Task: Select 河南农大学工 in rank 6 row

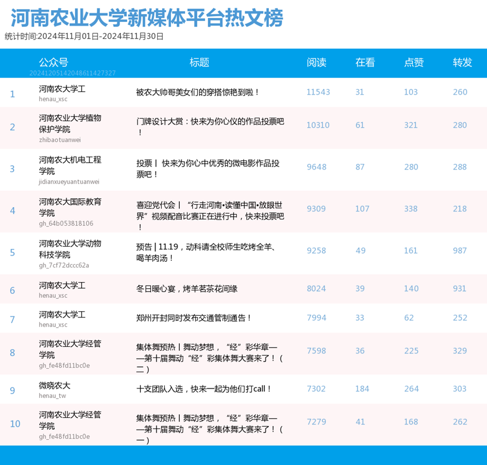Action: click(x=62, y=285)
